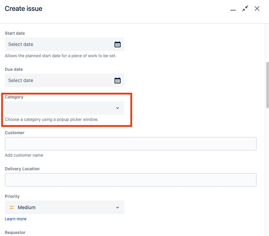This screenshot has height=236, width=269.
Task: Click the Start date label
Action: 15,33
